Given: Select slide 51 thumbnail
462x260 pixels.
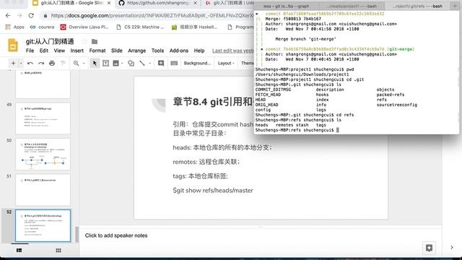Looking at the screenshot, I should 43,190.
